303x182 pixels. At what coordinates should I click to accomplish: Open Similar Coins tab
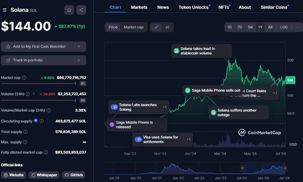(274, 7)
